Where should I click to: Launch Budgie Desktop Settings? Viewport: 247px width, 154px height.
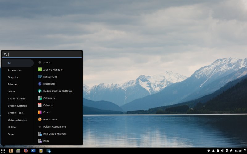[57, 91]
